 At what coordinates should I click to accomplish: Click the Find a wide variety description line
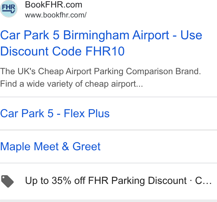click(71, 84)
